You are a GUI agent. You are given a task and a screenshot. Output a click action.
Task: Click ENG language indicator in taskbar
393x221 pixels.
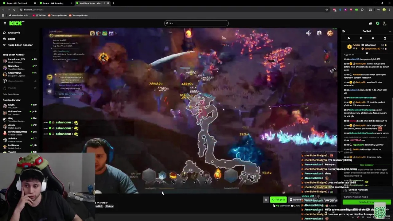pos(369,217)
